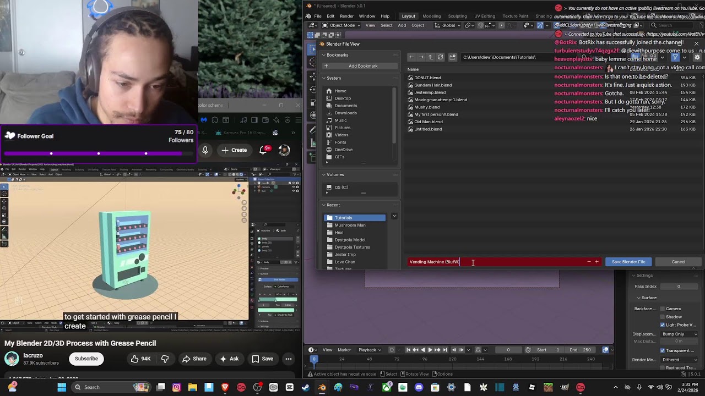Click the Add Bookmark button
The width and height of the screenshot is (705, 396).
point(360,66)
